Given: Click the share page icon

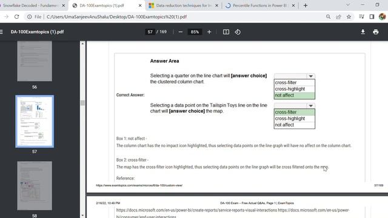Looking at the screenshot, I should pos(338,17).
